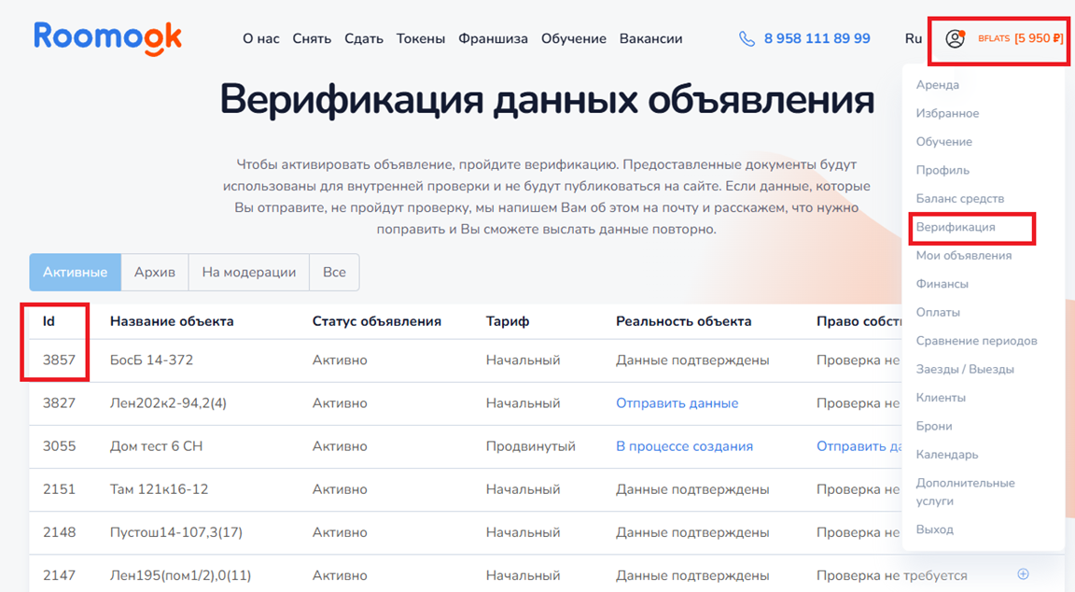
Task: Select the БосБ 14-372 listing row
Action: 151,360
